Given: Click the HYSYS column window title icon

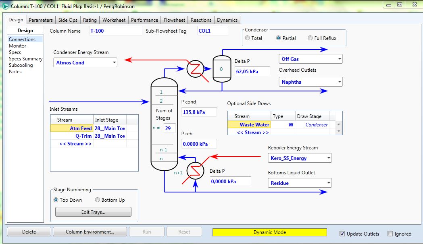Looking at the screenshot, I should coord(6,5).
